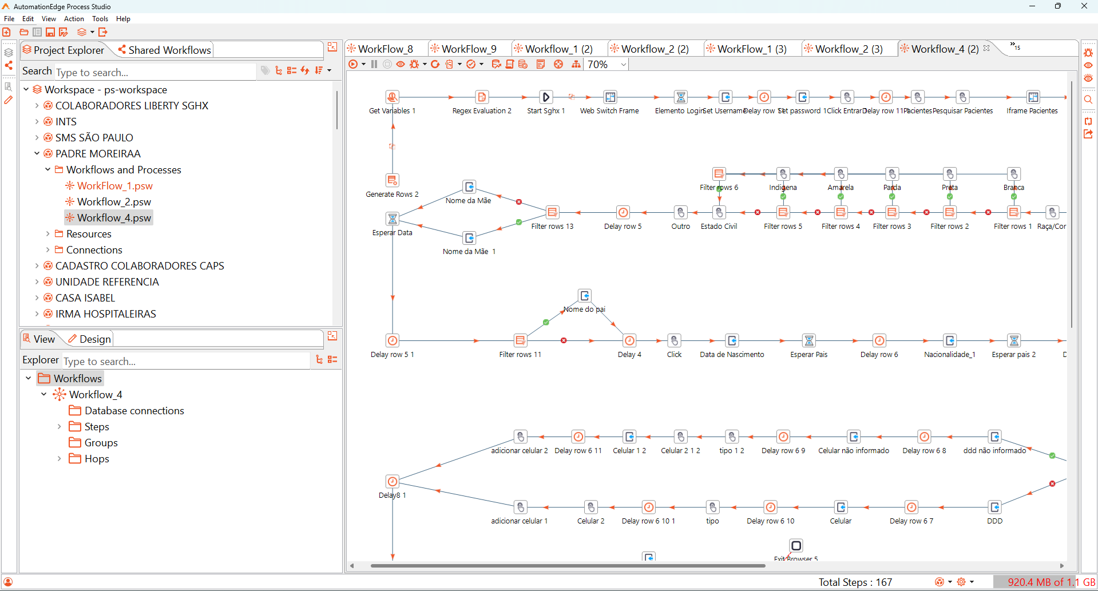Expand the Resources folder

point(48,234)
